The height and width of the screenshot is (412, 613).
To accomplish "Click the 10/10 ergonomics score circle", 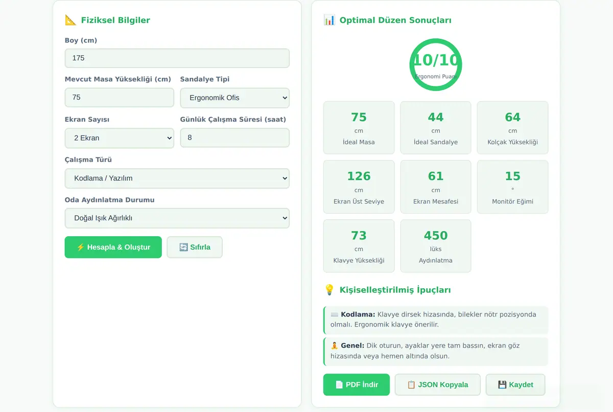I will (436, 65).
